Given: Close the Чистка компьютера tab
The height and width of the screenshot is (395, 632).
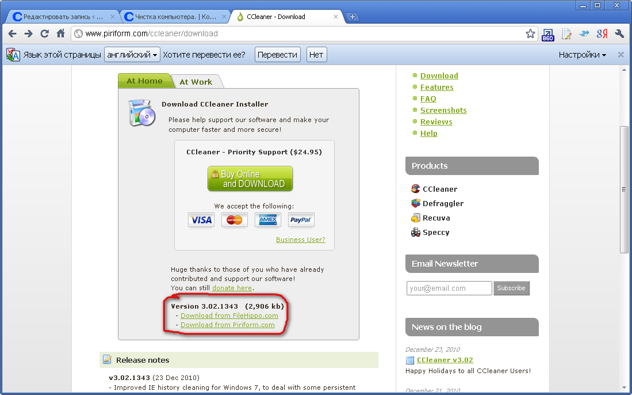Looking at the screenshot, I should pyautogui.click(x=224, y=17).
